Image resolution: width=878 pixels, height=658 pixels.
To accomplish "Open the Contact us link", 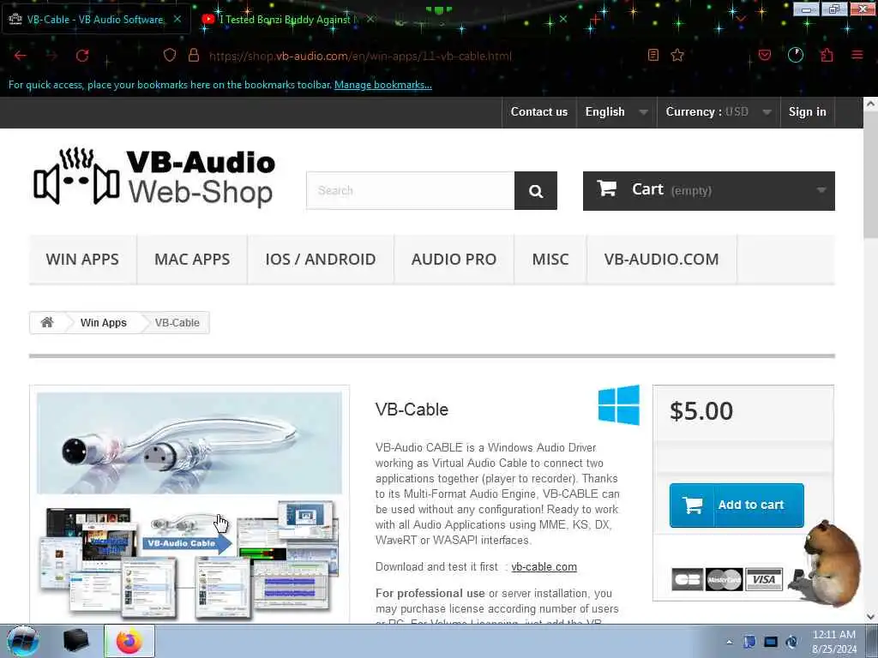I will pyautogui.click(x=538, y=112).
